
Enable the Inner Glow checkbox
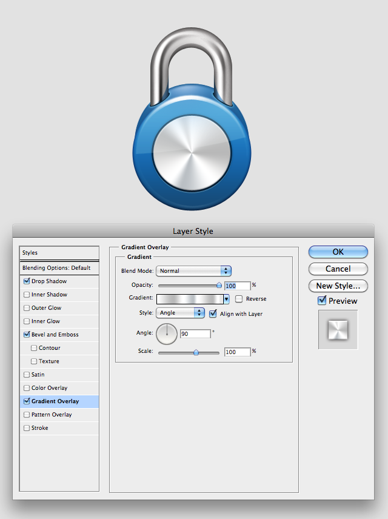pos(27,321)
